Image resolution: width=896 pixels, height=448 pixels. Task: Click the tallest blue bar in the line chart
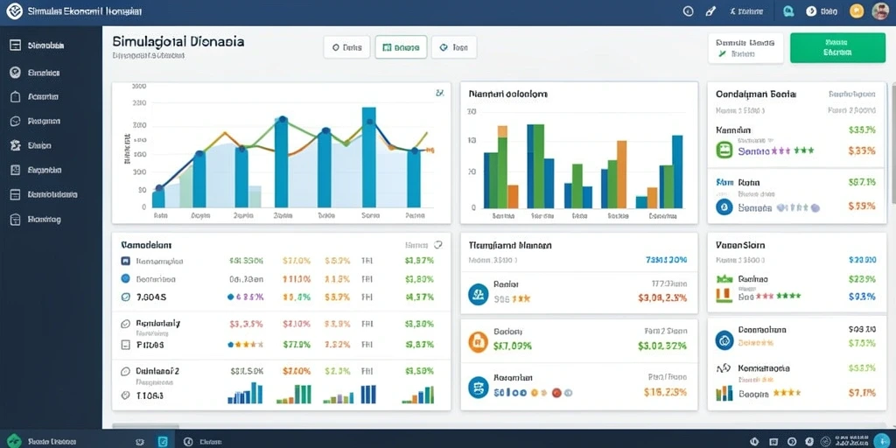(369, 157)
